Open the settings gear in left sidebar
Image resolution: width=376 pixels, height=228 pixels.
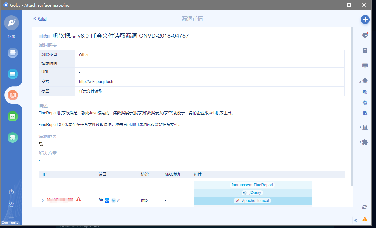point(11,204)
